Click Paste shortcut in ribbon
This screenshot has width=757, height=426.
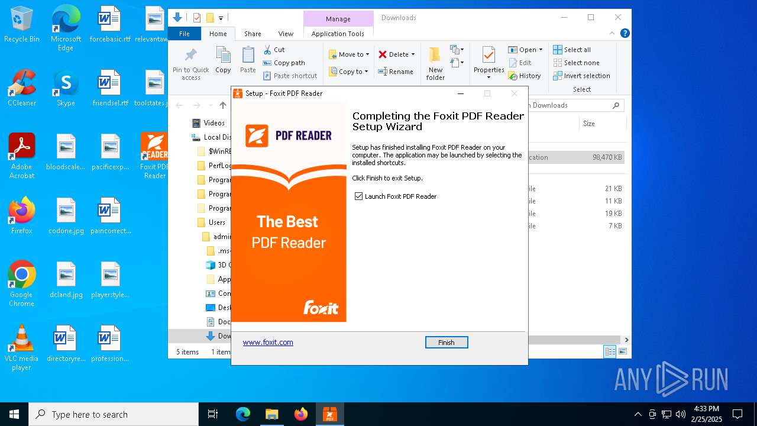tap(290, 76)
